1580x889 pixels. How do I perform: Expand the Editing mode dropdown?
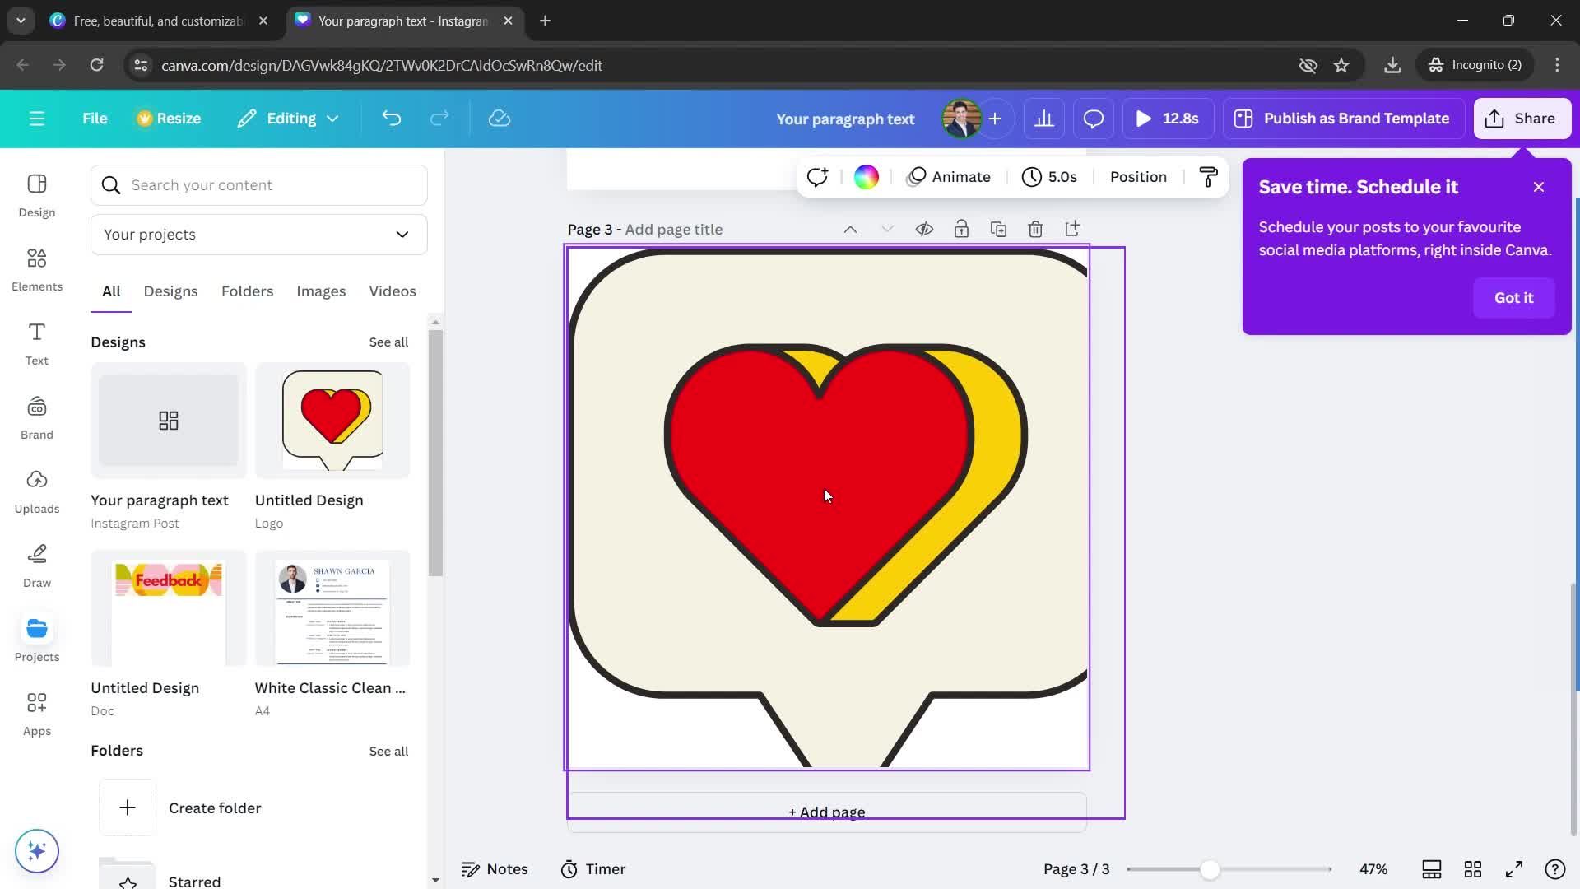pyautogui.click(x=288, y=119)
